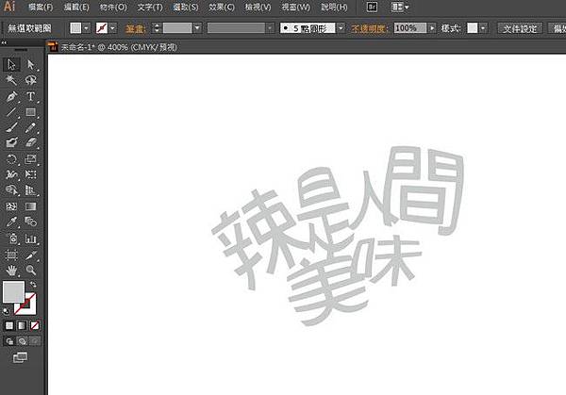Open the 編輯(E) menu
Image resolution: width=566 pixels, height=395 pixels.
(x=76, y=8)
